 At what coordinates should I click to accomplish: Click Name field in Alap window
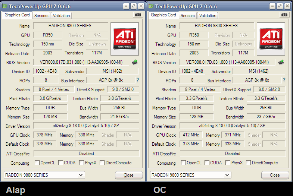[x=71, y=26]
